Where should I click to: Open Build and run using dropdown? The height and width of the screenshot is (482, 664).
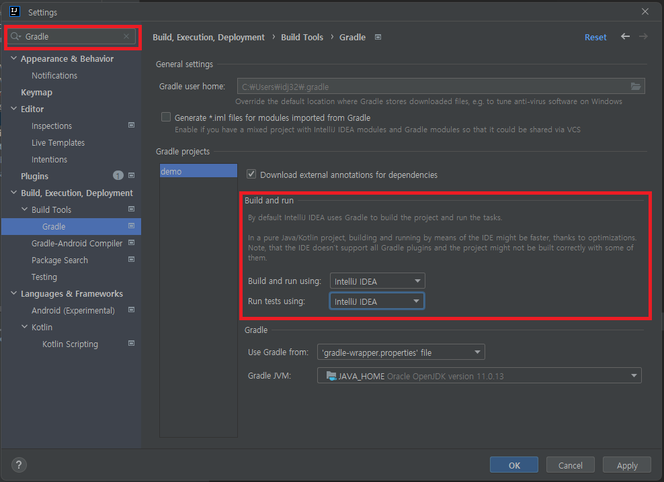[x=377, y=281]
